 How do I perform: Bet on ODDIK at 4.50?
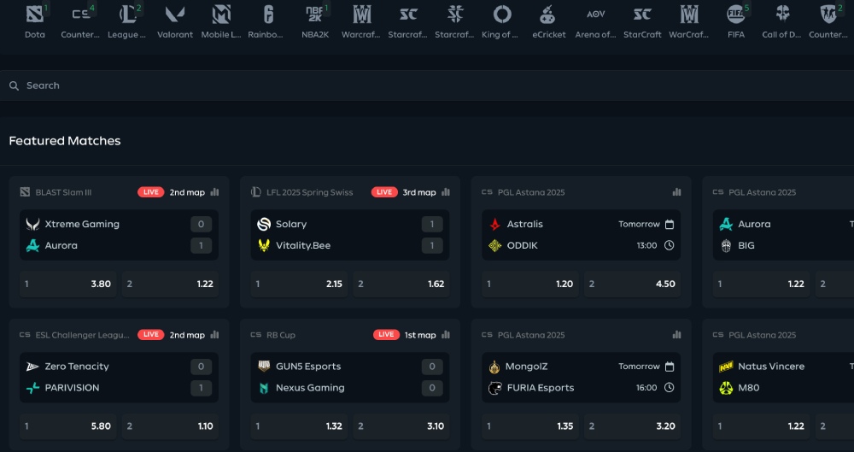(x=632, y=284)
